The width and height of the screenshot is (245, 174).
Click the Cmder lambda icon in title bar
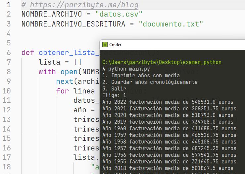[x=105, y=45]
